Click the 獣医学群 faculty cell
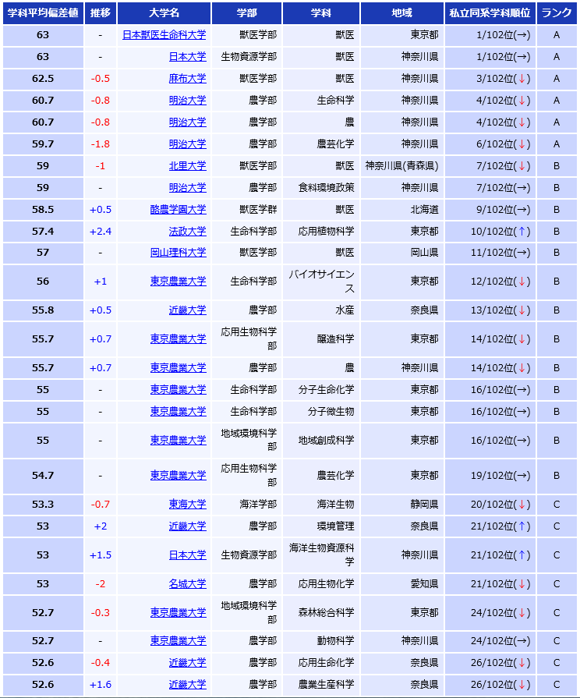The image size is (580, 698). pos(246,209)
